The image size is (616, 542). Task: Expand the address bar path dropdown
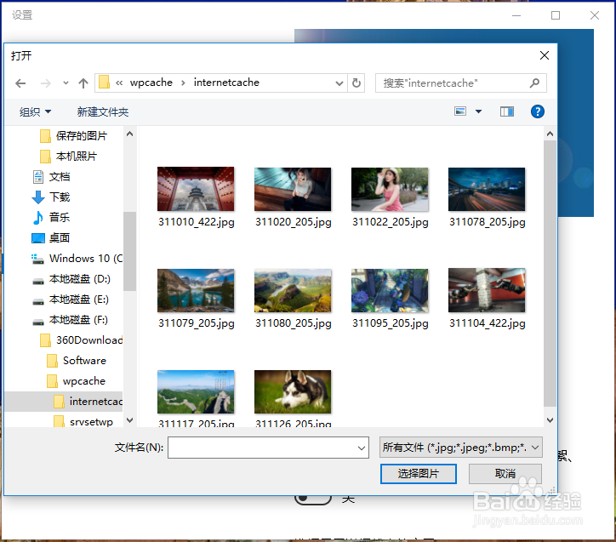click(339, 83)
